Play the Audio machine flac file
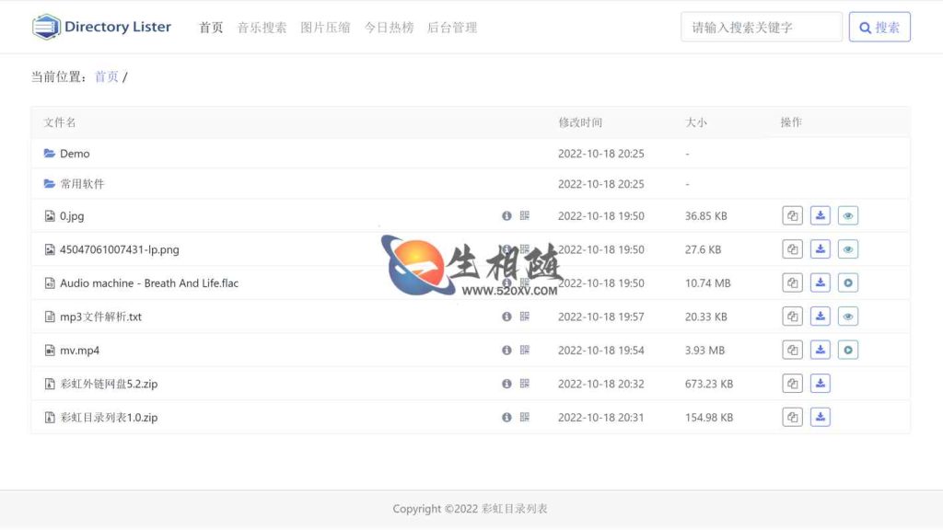Viewport: 943px width, 530px height. click(x=848, y=283)
